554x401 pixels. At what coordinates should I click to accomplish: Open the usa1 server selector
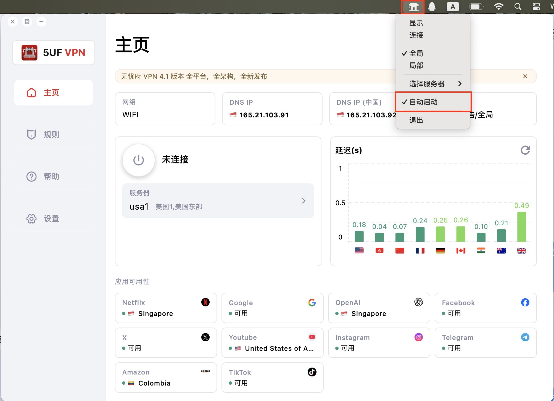[x=218, y=201]
